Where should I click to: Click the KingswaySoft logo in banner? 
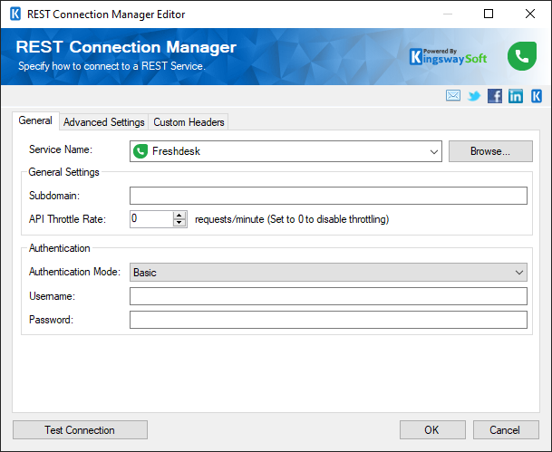click(x=448, y=56)
